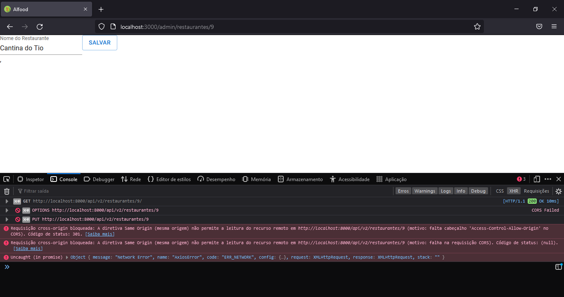Click the blocked icon on PUT row

[18, 219]
